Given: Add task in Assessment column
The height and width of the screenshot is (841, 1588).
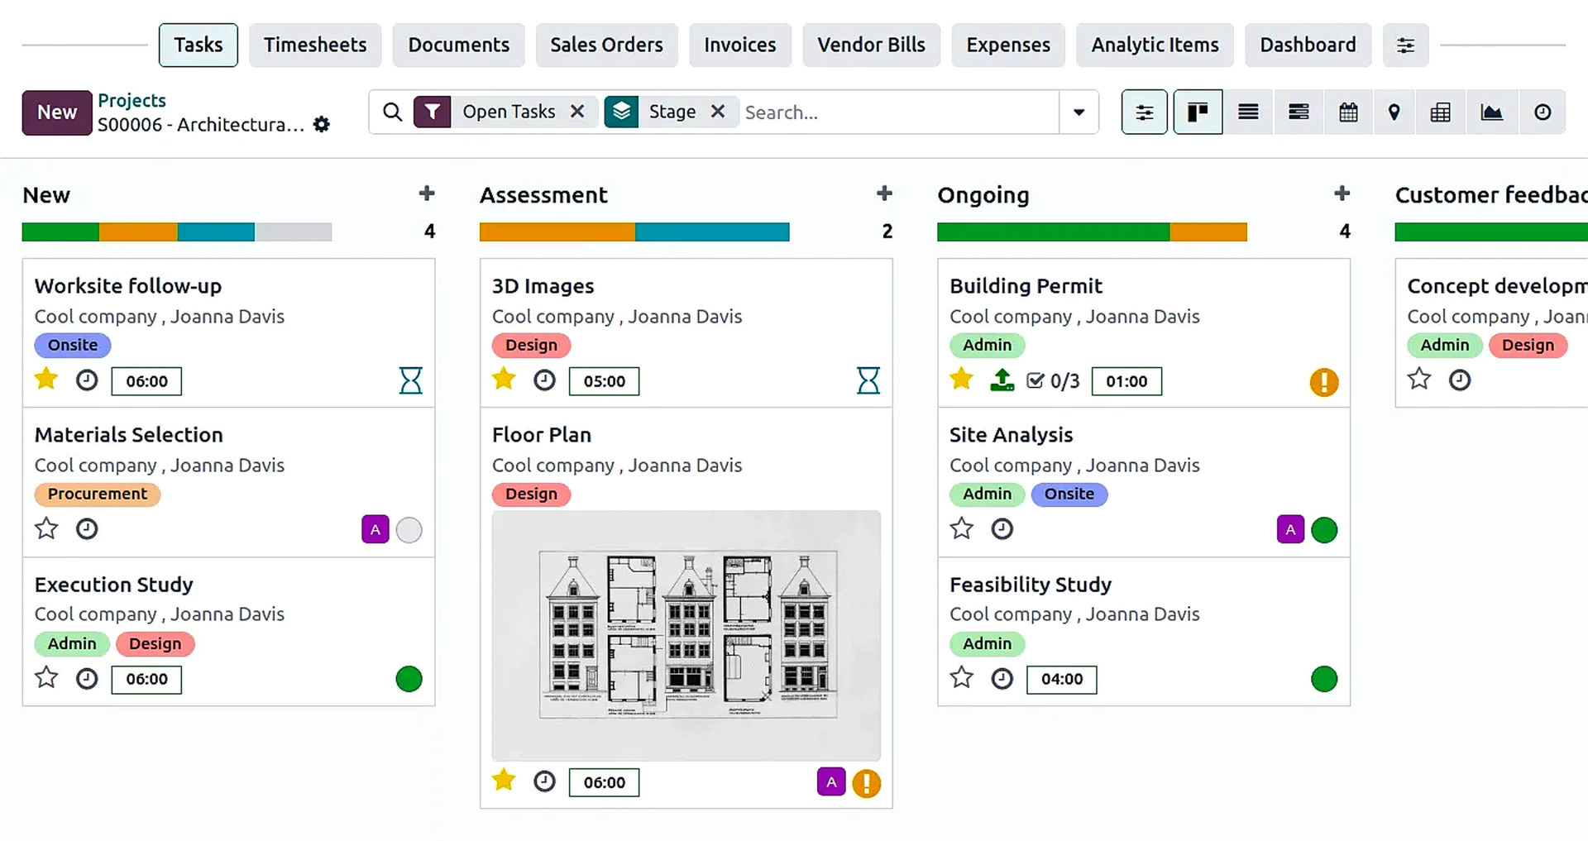Looking at the screenshot, I should click(x=884, y=194).
